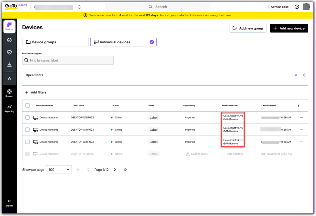Check the third device row checkbox
The width and height of the screenshot is (316, 216).
pyautogui.click(x=27, y=142)
